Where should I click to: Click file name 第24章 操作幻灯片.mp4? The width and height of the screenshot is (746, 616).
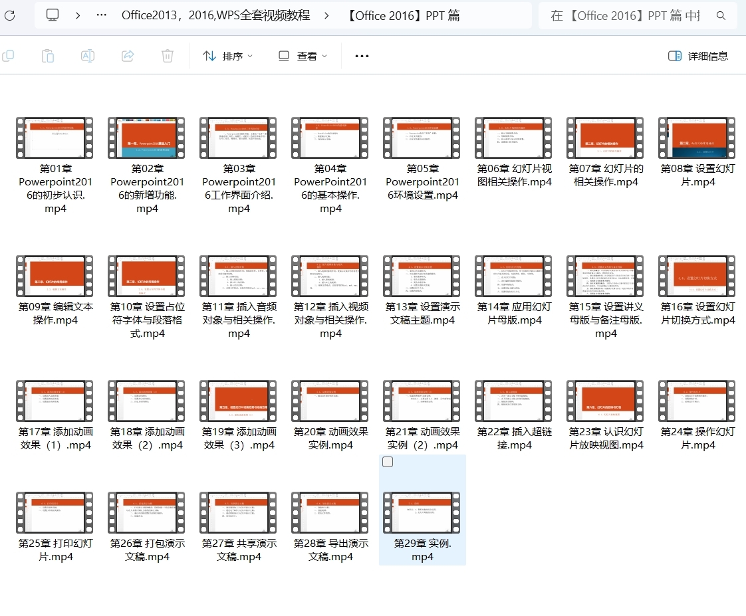point(698,439)
